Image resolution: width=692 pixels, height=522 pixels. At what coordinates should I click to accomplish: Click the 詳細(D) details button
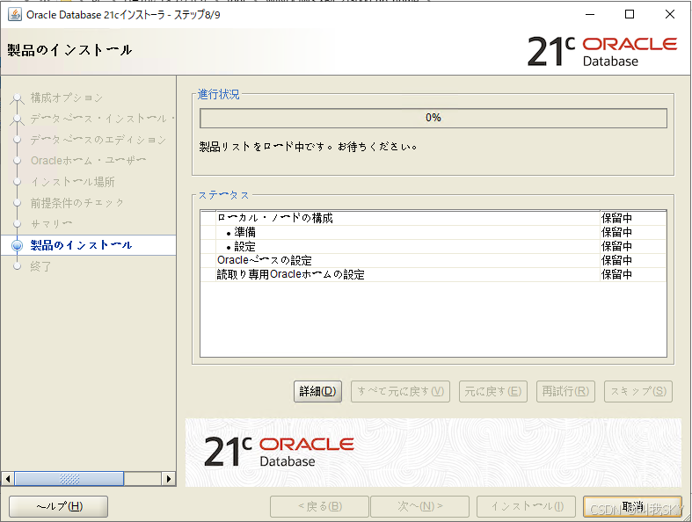click(317, 391)
